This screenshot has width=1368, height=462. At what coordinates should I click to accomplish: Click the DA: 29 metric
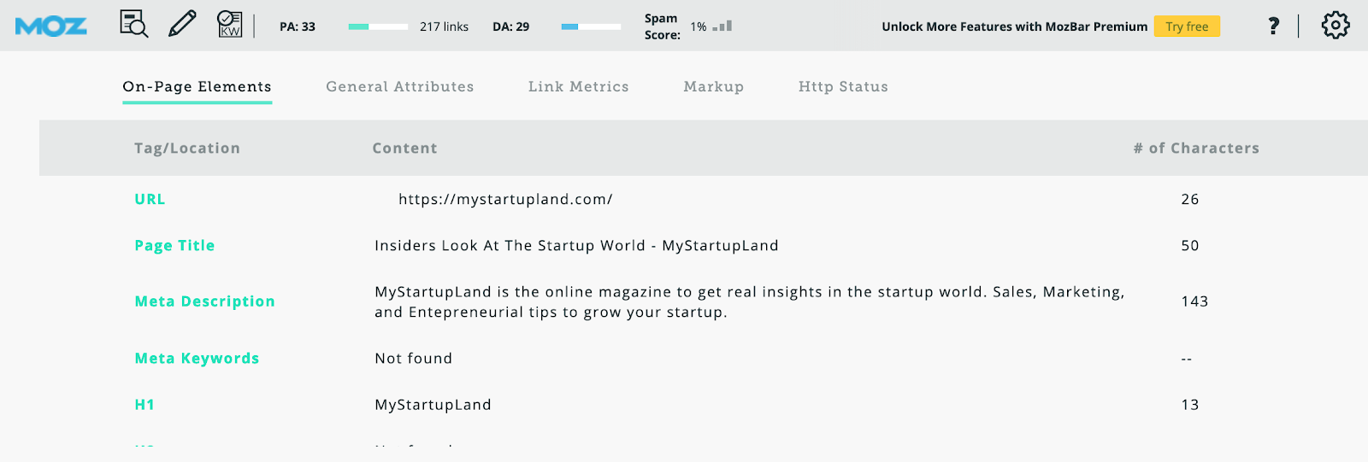511,26
